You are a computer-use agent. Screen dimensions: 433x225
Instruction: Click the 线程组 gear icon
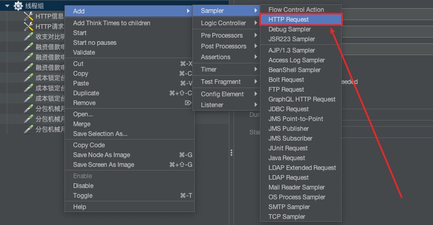[18, 6]
